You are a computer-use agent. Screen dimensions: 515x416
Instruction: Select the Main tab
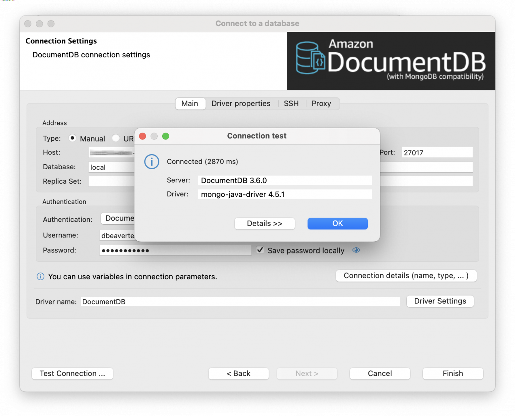click(x=190, y=103)
